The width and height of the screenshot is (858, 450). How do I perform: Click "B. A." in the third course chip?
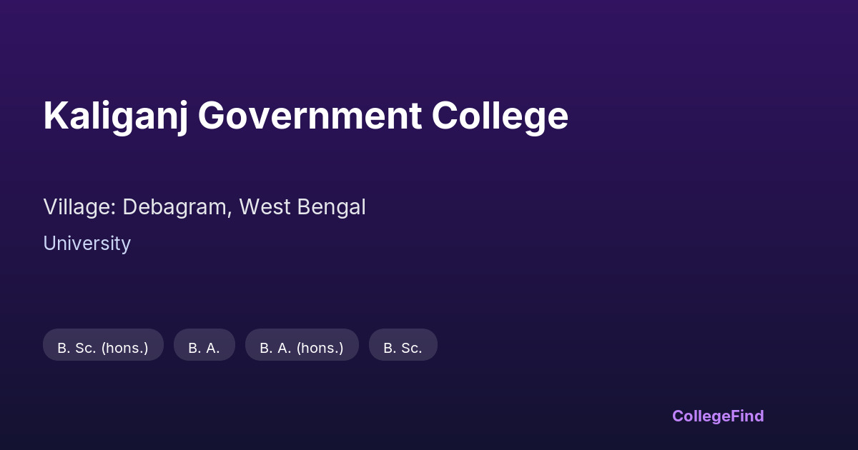(x=275, y=348)
